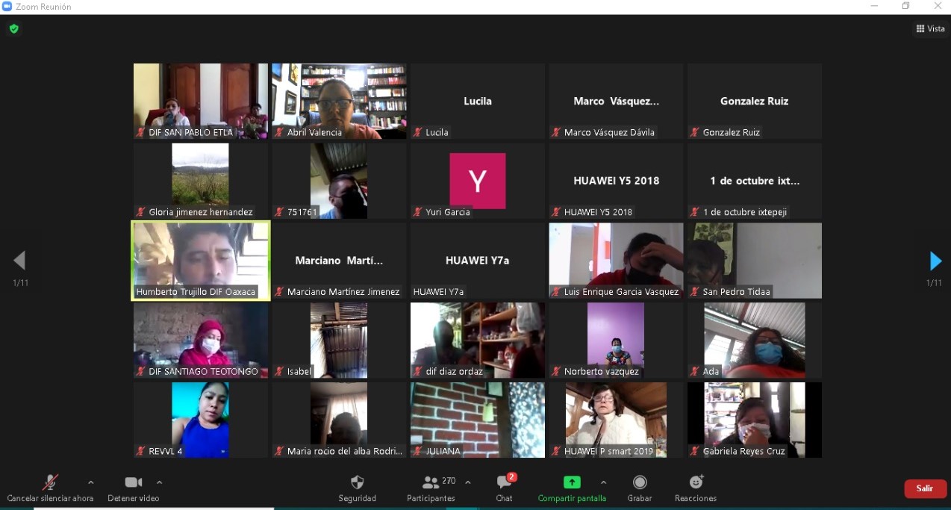
Task: Select Humberto Trujillo DIF Oaxaca video tile
Action: click(201, 261)
